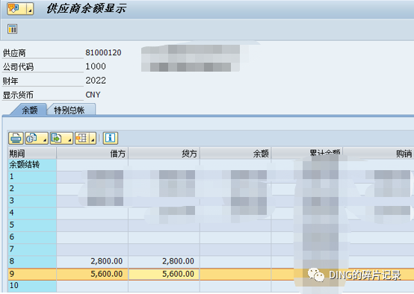Click the 贷方 column header

point(164,153)
